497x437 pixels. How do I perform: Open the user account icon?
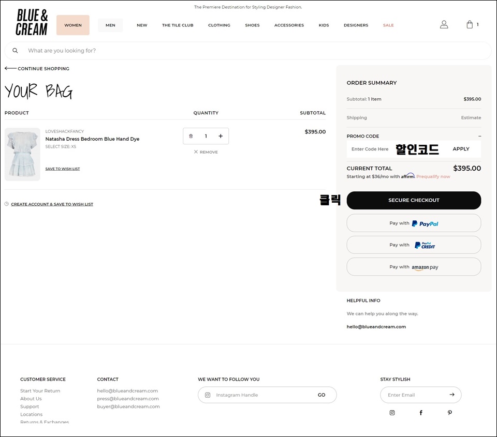pos(444,25)
